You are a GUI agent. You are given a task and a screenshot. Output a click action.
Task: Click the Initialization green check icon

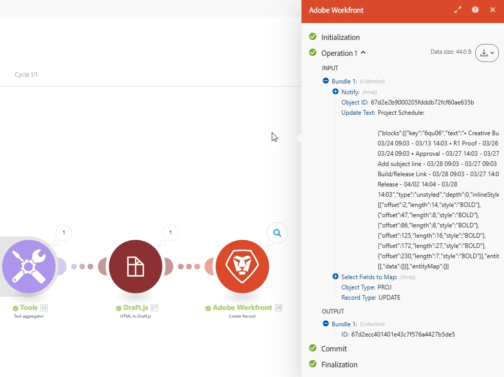[x=313, y=36]
